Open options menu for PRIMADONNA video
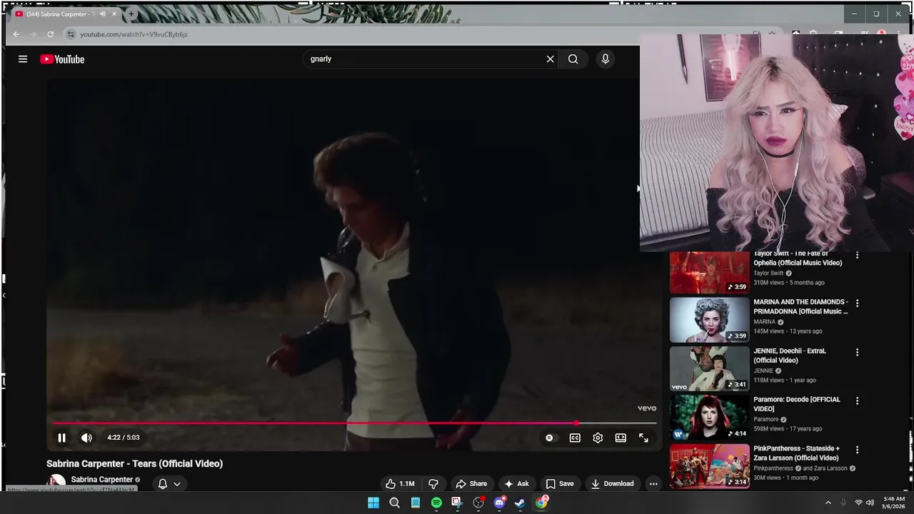 (x=857, y=303)
